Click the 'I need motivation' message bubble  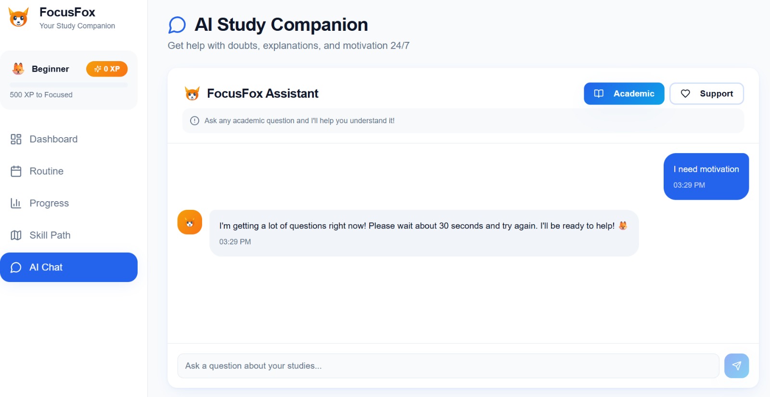coord(706,176)
